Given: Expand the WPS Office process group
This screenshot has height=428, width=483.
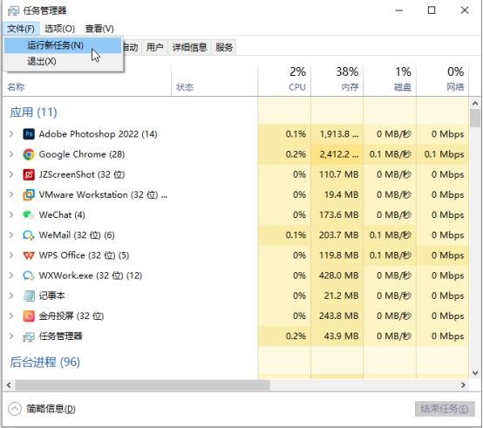Looking at the screenshot, I should click(x=11, y=255).
